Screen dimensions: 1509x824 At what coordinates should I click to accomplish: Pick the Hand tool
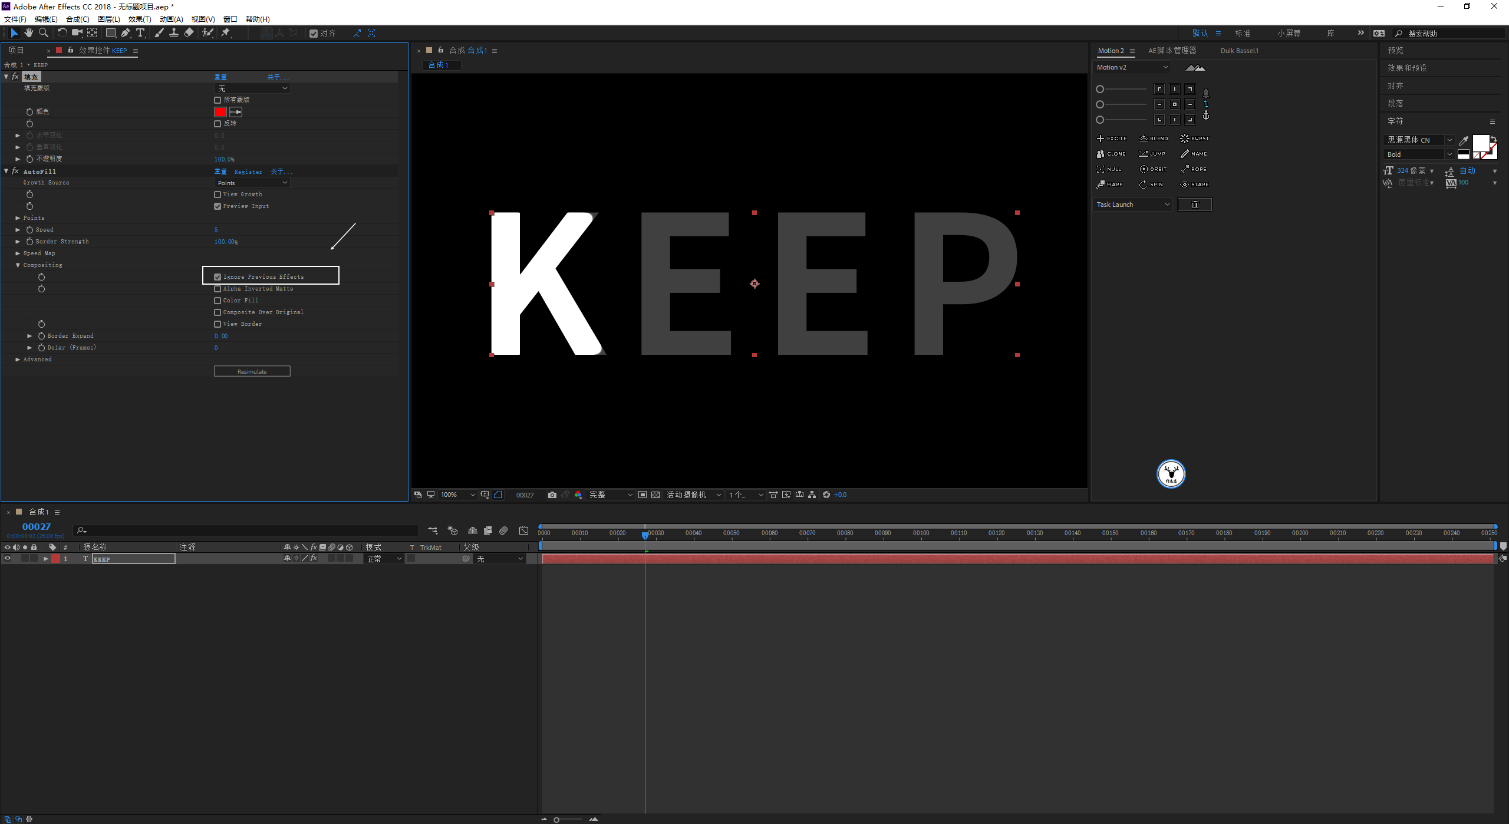coord(28,33)
